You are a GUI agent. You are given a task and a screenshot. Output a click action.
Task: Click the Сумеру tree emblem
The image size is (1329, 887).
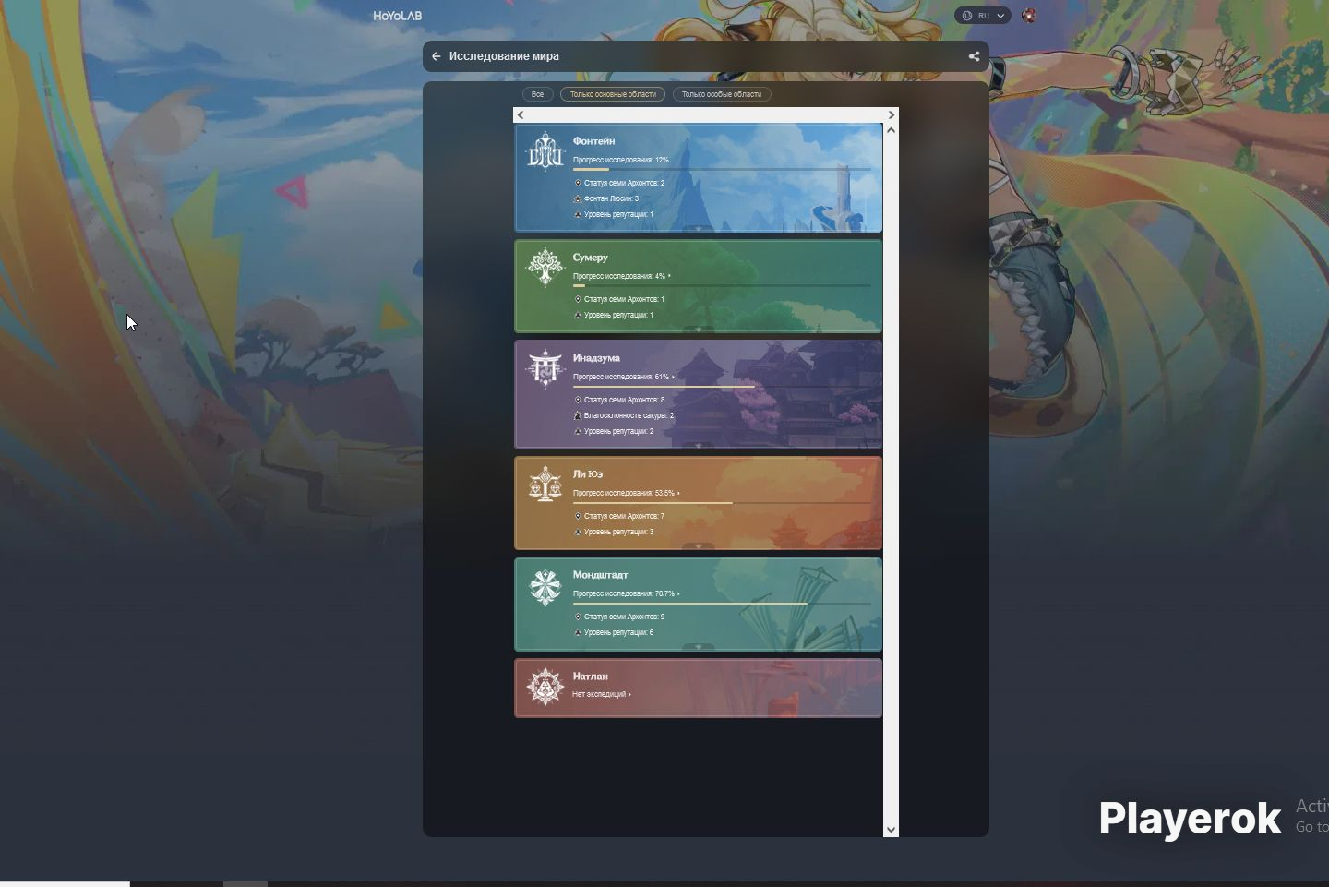(x=545, y=268)
